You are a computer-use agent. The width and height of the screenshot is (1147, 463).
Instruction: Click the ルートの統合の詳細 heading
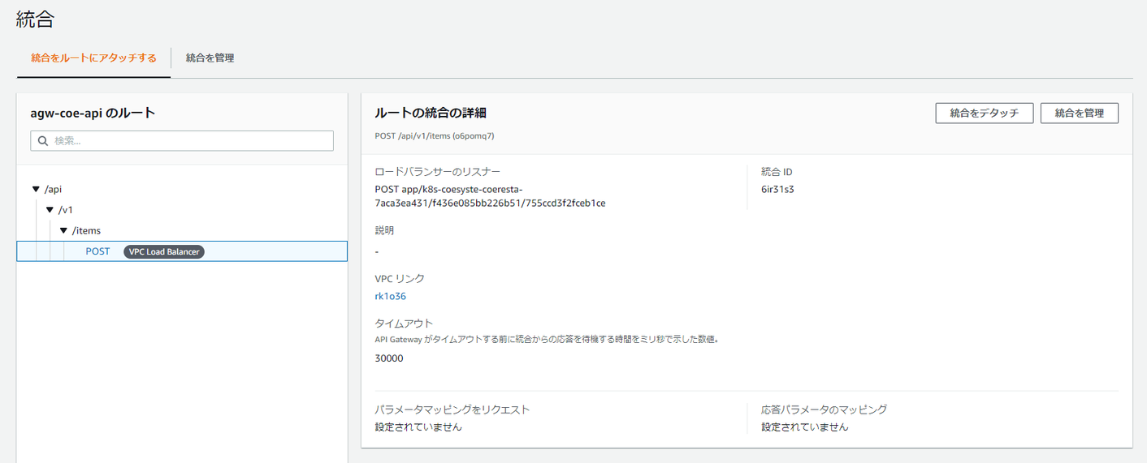tap(430, 114)
